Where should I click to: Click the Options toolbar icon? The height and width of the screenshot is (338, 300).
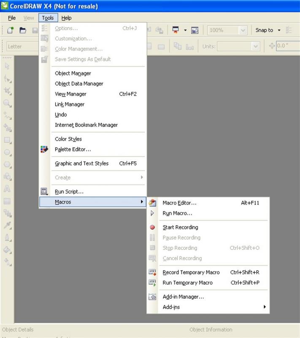pyautogui.click(x=289, y=30)
